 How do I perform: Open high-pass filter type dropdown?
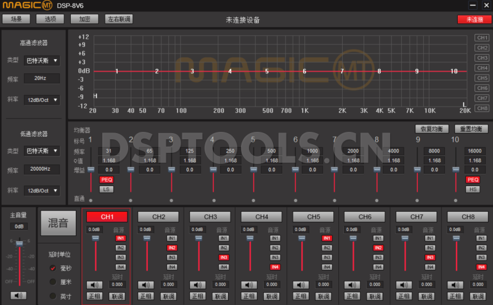pyautogui.click(x=42, y=60)
